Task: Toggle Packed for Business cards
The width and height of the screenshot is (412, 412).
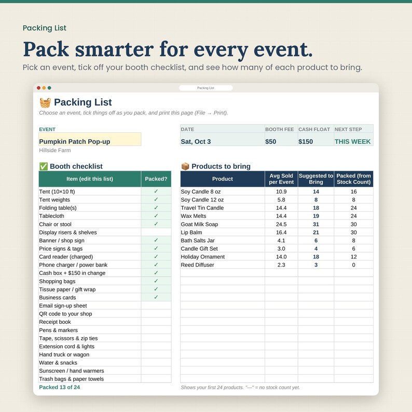Action: pos(156,297)
